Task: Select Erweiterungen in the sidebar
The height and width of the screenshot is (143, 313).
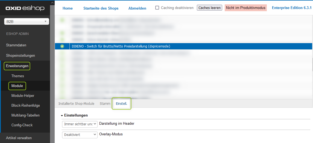Action: click(x=17, y=66)
